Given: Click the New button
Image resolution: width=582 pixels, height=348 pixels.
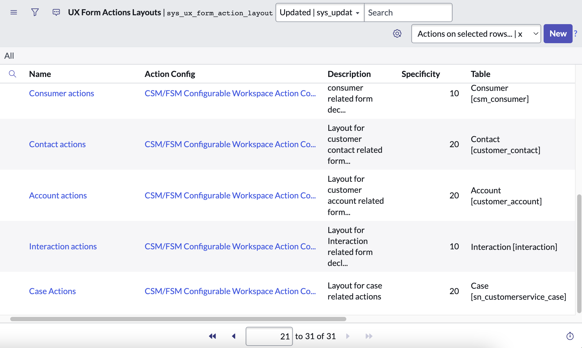Looking at the screenshot, I should pyautogui.click(x=558, y=34).
